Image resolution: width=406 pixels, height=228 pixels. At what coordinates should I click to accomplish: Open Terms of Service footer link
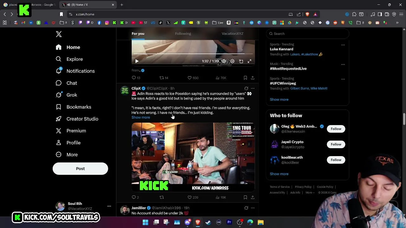click(x=280, y=187)
